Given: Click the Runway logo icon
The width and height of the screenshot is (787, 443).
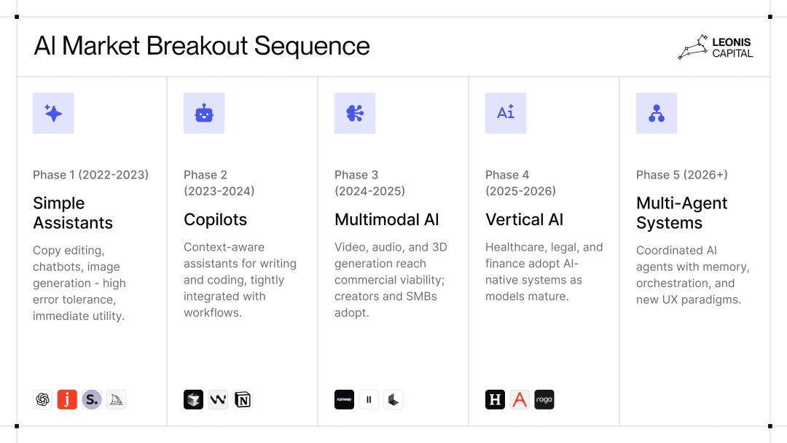Looking at the screenshot, I should pos(344,399).
